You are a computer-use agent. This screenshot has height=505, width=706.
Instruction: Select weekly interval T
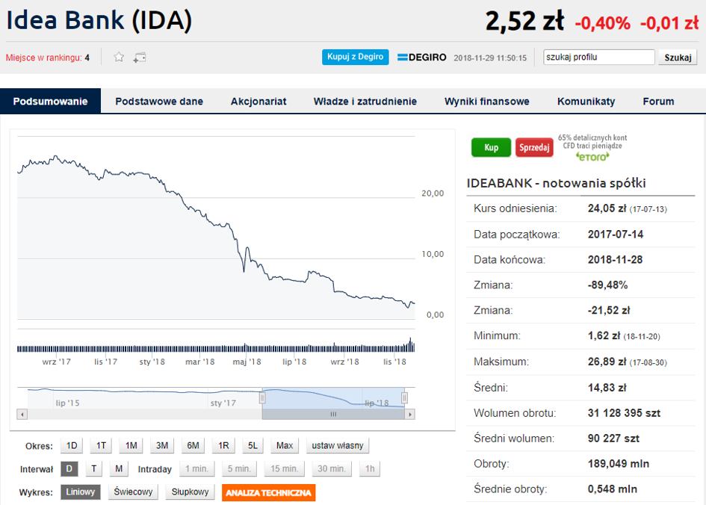(x=93, y=469)
